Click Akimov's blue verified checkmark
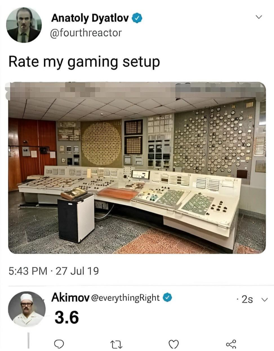 pyautogui.click(x=167, y=298)
